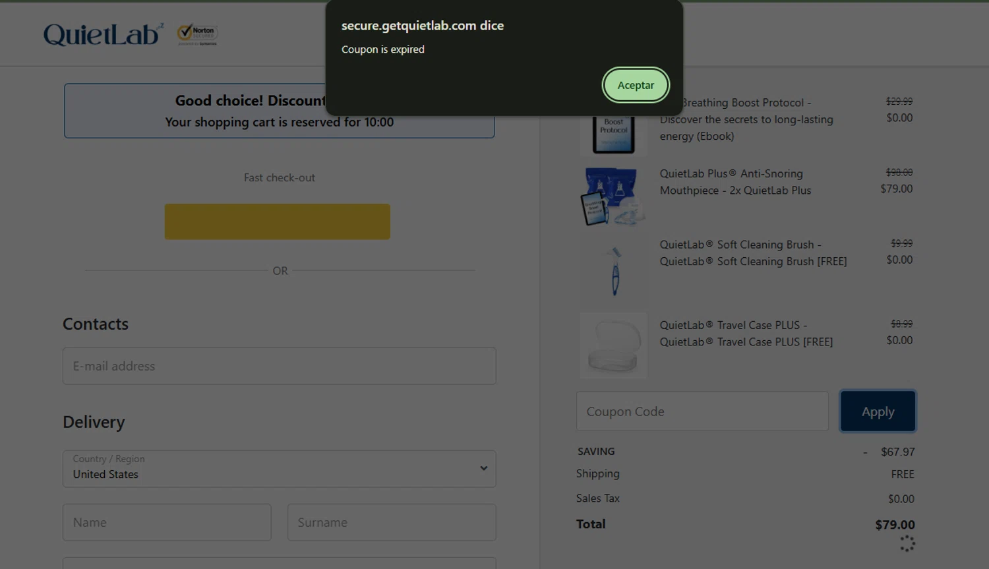Click the yellow fast check-out button
The height and width of the screenshot is (569, 989).
point(277,222)
